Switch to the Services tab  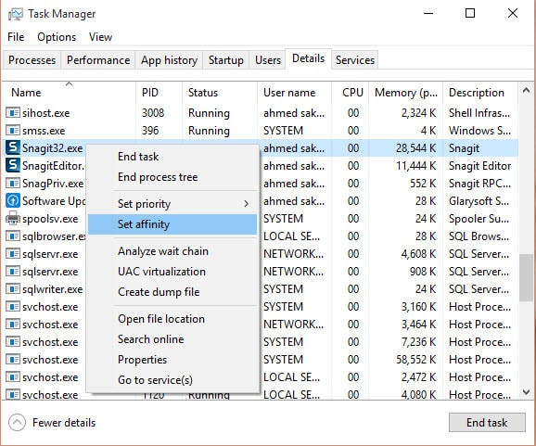pos(355,60)
